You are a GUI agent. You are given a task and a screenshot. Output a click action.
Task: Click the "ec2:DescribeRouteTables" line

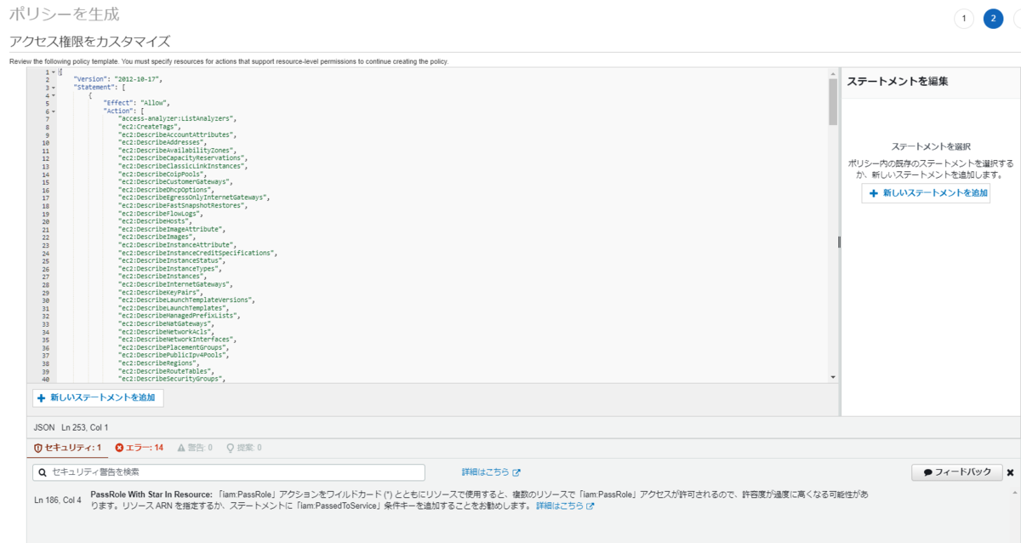click(168, 371)
